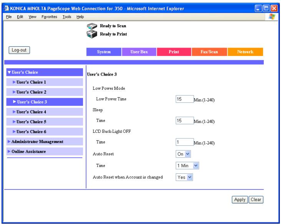Expand Online Assistance section
The width and height of the screenshot is (281, 224).
[x=45, y=152]
